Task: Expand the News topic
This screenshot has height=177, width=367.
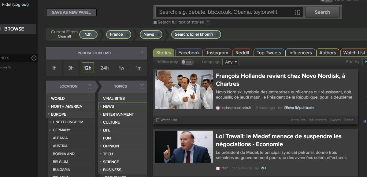Action: click(101, 106)
